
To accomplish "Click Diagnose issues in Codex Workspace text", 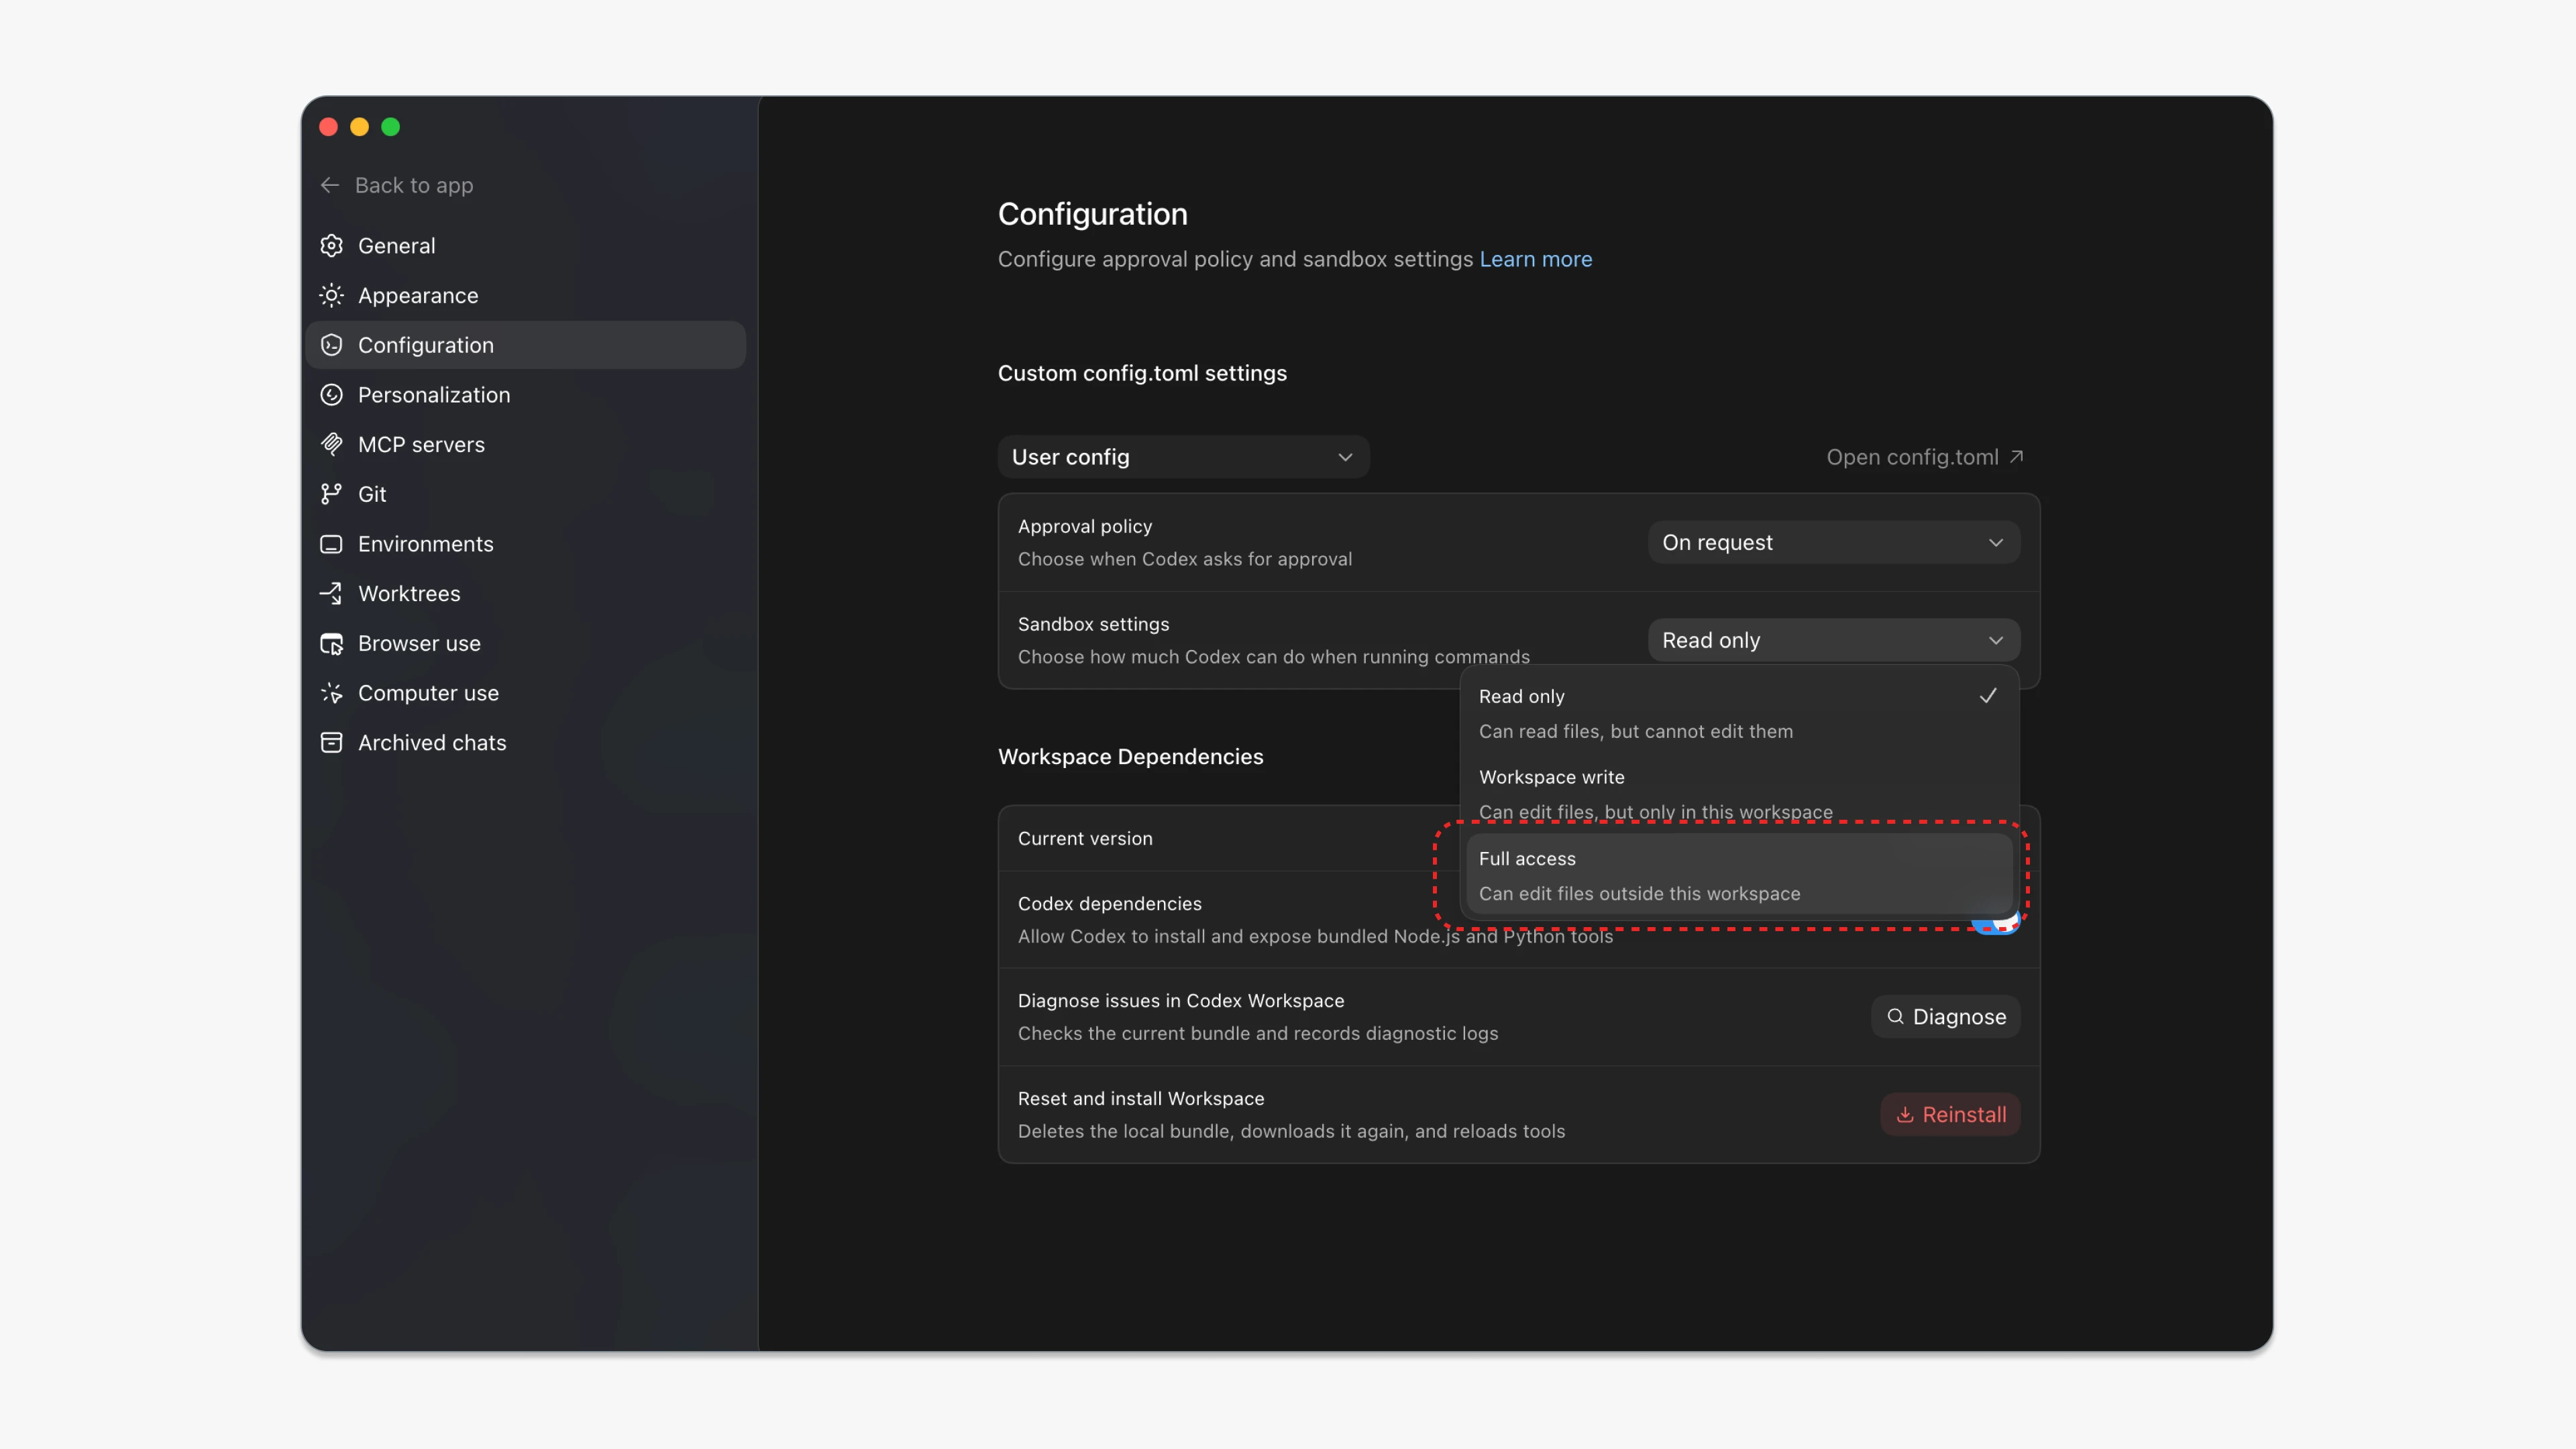I will click(1180, 1000).
